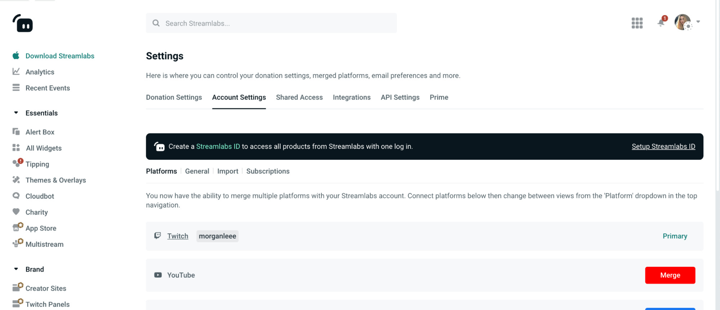Image resolution: width=720 pixels, height=310 pixels.
Task: Click the Streamlabs logo in the sidebar
Action: click(23, 23)
